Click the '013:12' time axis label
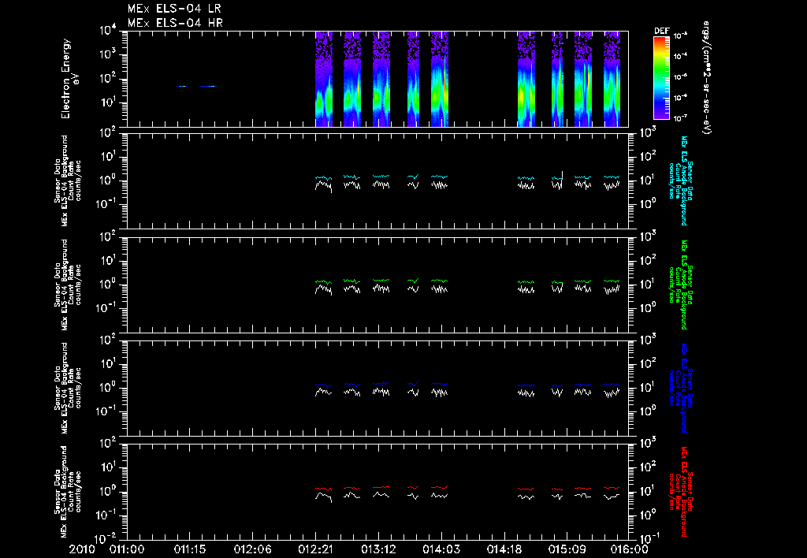 pyautogui.click(x=379, y=550)
